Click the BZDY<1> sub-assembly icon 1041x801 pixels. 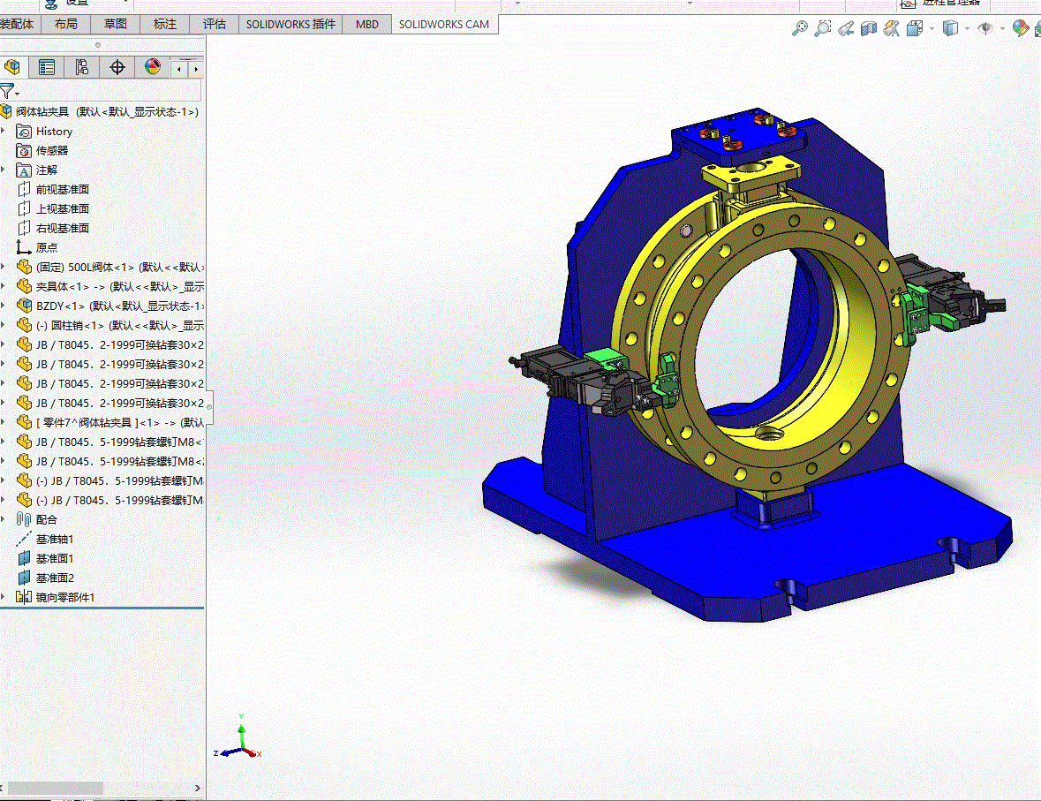[x=25, y=306]
